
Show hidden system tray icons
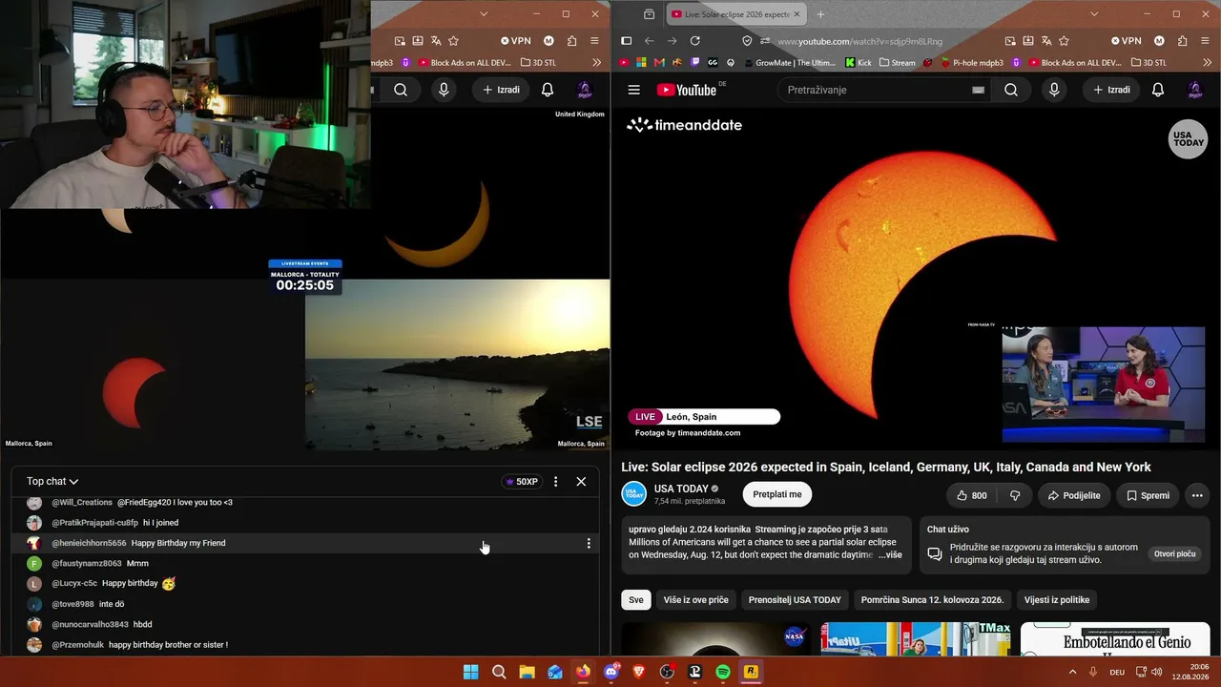tap(1073, 672)
